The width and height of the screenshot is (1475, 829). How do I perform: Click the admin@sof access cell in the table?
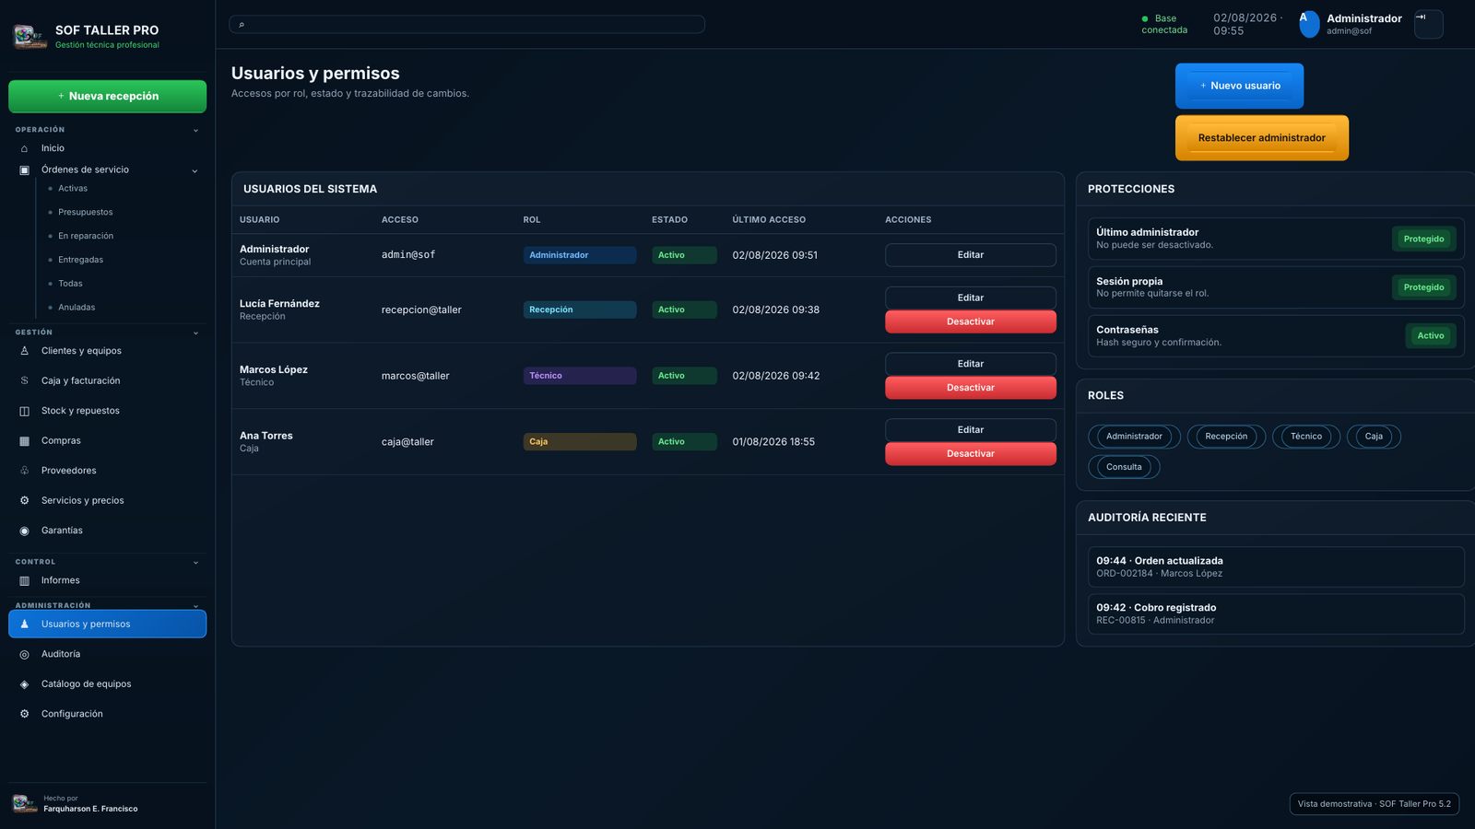(x=408, y=255)
